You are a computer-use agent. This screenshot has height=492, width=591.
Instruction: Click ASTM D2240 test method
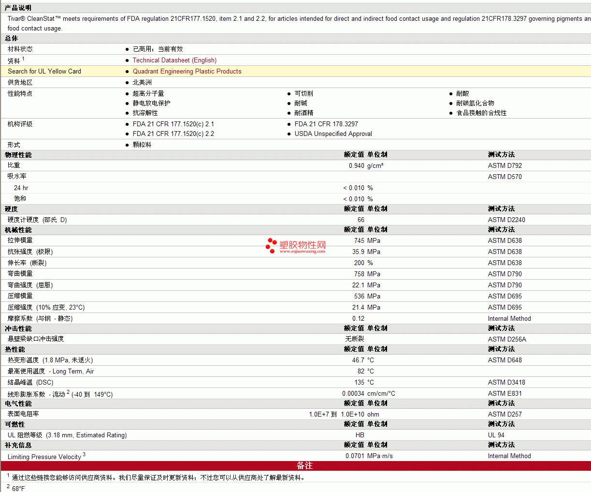pos(506,220)
